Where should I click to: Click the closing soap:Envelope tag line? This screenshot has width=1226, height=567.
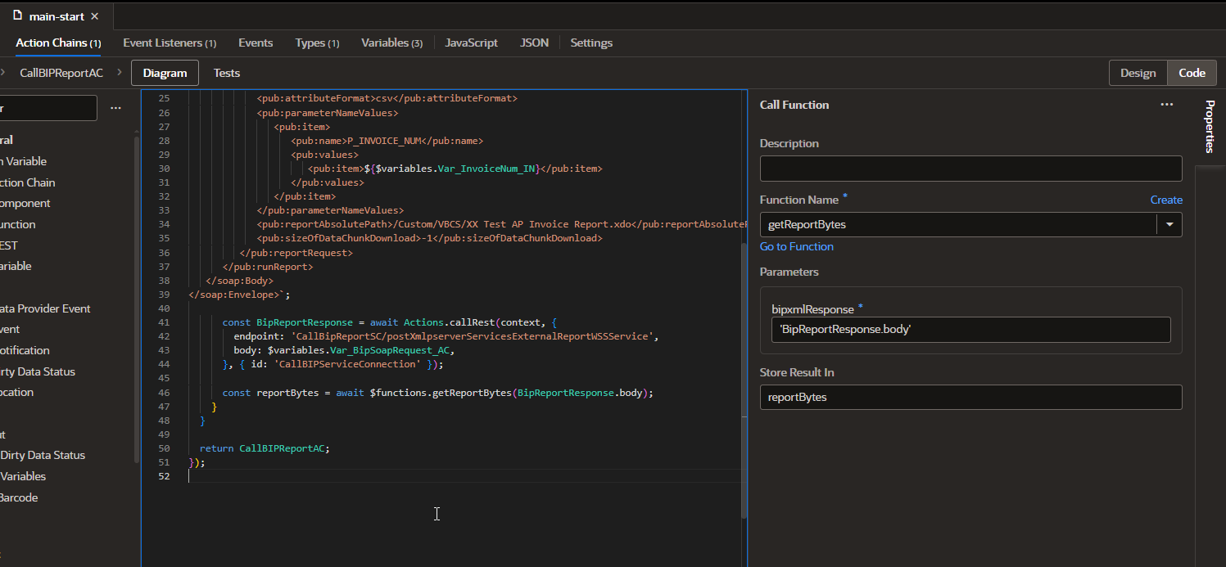[239, 295]
